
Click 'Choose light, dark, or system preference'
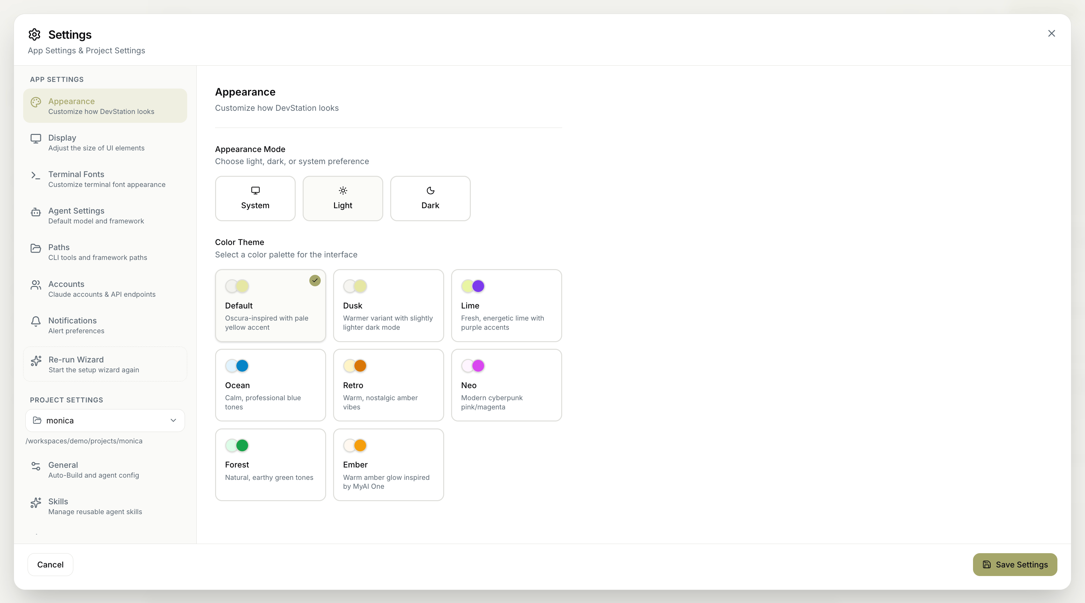[292, 162]
